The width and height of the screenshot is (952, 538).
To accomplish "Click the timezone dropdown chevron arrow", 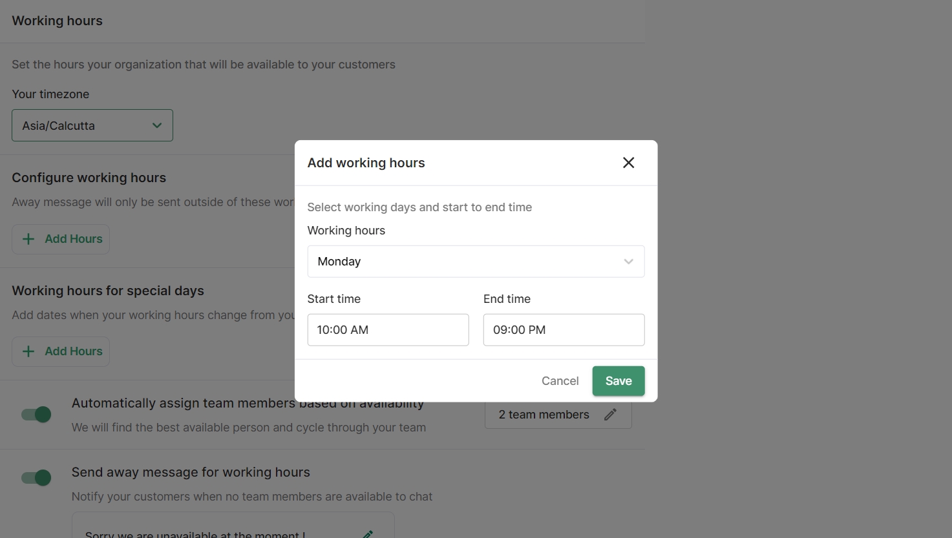I will point(157,125).
